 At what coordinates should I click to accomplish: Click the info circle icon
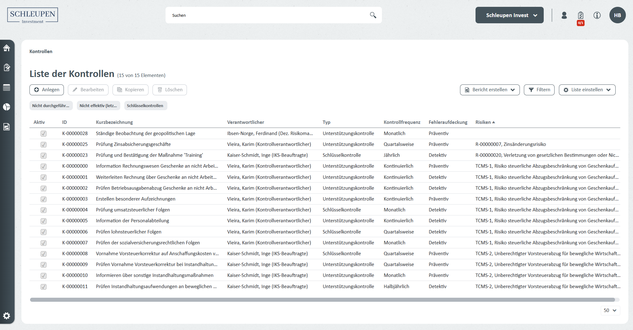point(597,15)
